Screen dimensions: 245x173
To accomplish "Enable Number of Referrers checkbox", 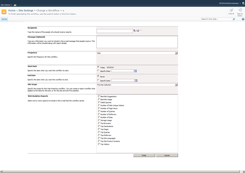I will pos(99,114).
